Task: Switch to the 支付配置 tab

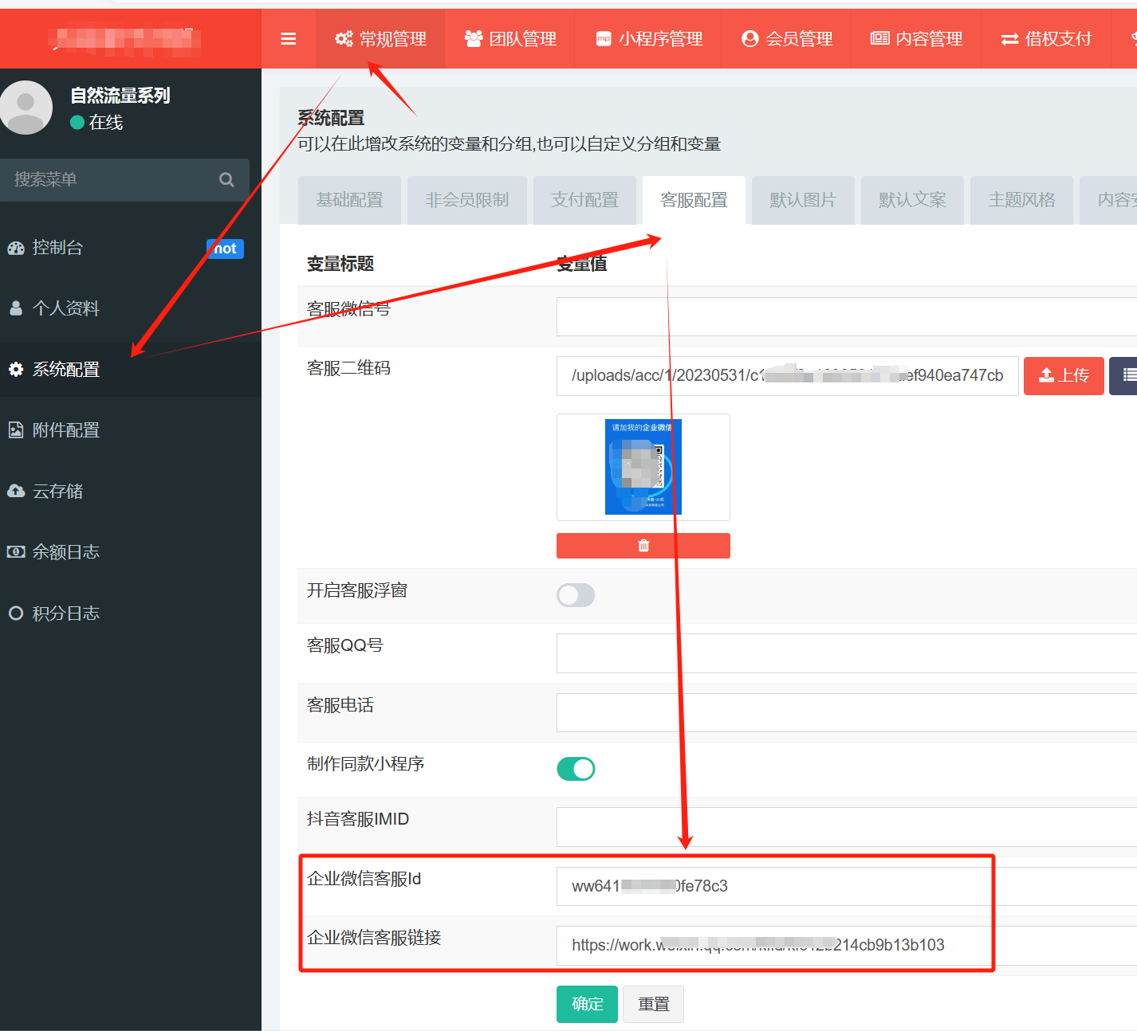Action: click(x=584, y=201)
